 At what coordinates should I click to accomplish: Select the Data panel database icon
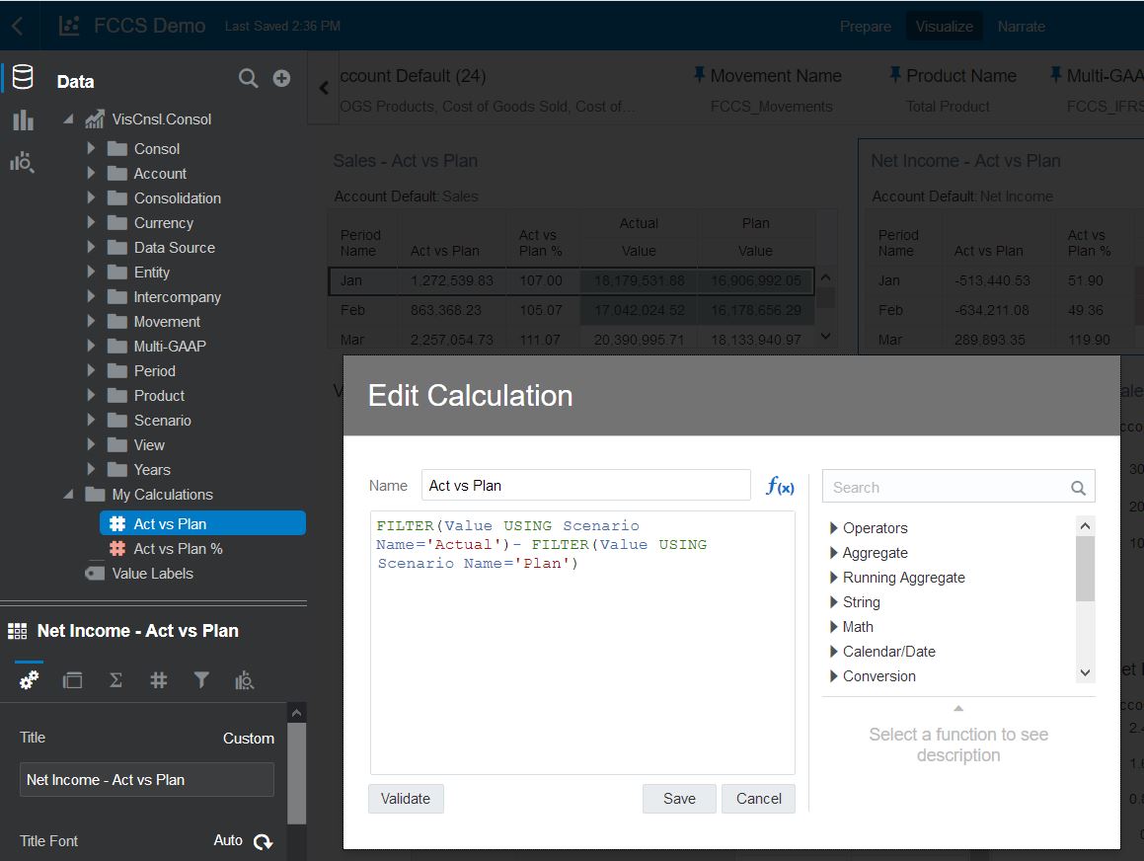tap(22, 77)
